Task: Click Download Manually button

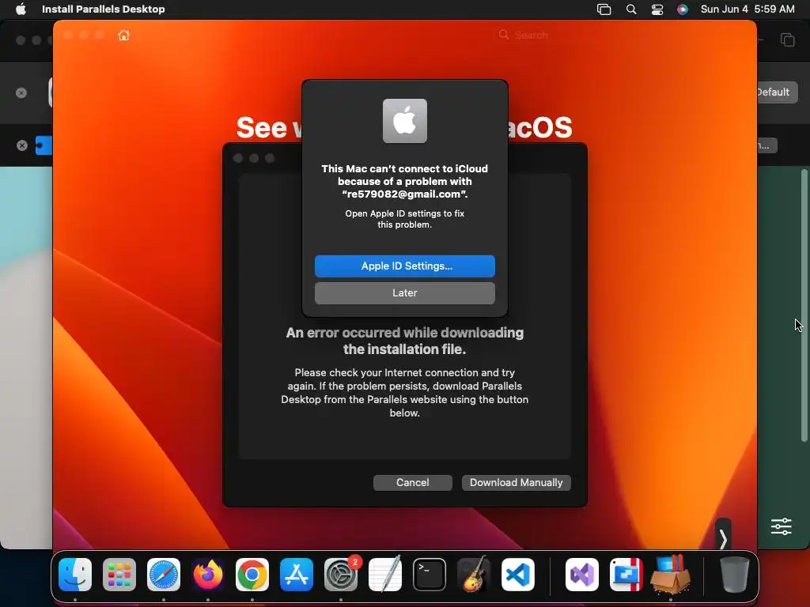Action: (x=516, y=483)
